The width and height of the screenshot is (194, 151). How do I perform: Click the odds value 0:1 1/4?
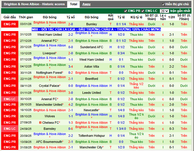tap(121, 24)
